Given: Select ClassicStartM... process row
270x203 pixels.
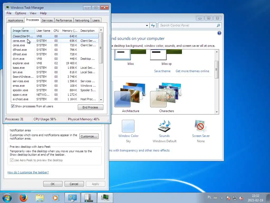Looking at the screenshot, I should [x=55, y=36].
